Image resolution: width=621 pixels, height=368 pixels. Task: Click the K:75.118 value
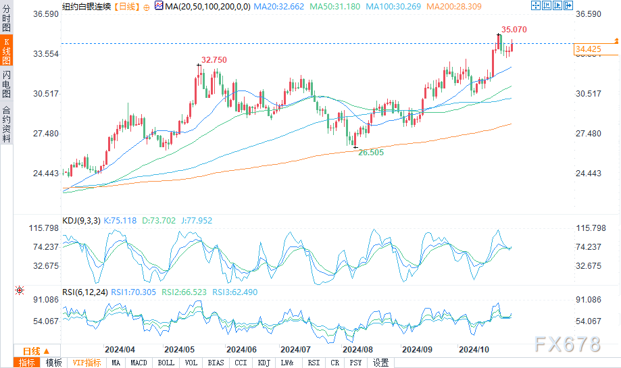(x=120, y=220)
